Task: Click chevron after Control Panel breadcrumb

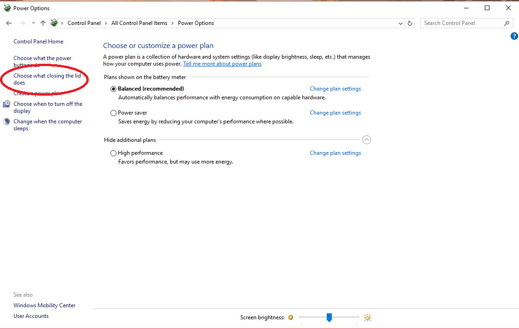Action: [106, 23]
